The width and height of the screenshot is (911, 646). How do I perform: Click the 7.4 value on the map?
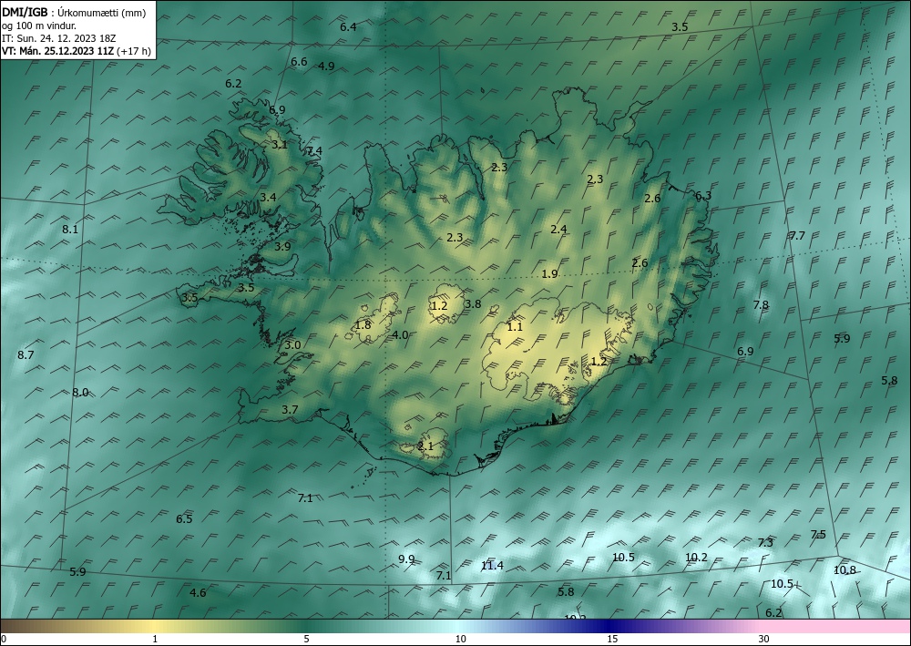[x=314, y=151]
